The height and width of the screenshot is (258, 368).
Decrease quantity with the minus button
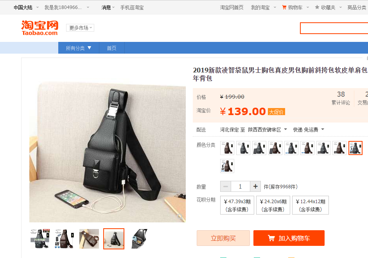(226, 187)
